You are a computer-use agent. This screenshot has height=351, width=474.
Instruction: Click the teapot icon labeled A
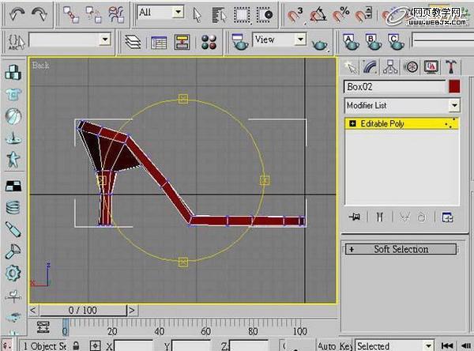[x=351, y=42]
